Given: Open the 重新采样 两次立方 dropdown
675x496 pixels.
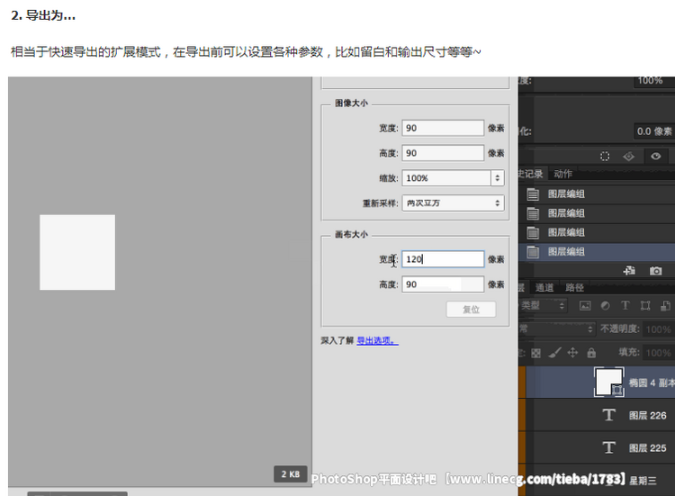Looking at the screenshot, I should 453,203.
